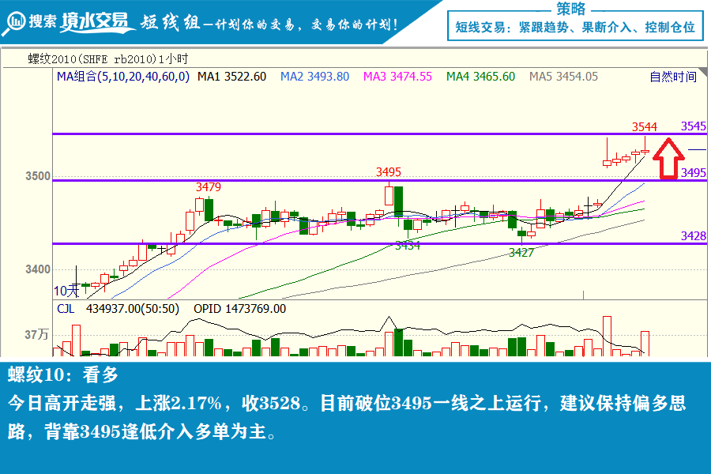Screen dimensions: 711x474
Task: Click the green candle beside the 3479 label
Action: coord(209,209)
